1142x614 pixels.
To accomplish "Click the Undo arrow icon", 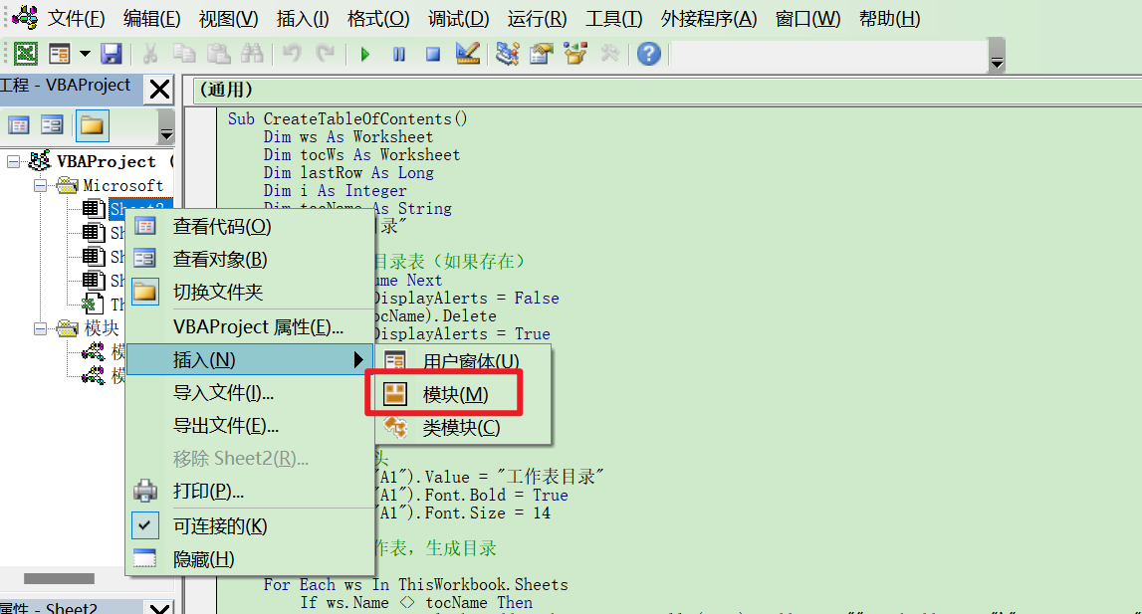I will [x=292, y=54].
